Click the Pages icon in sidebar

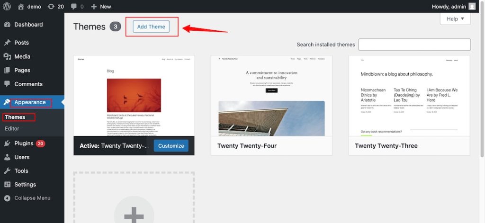[x=7, y=70]
